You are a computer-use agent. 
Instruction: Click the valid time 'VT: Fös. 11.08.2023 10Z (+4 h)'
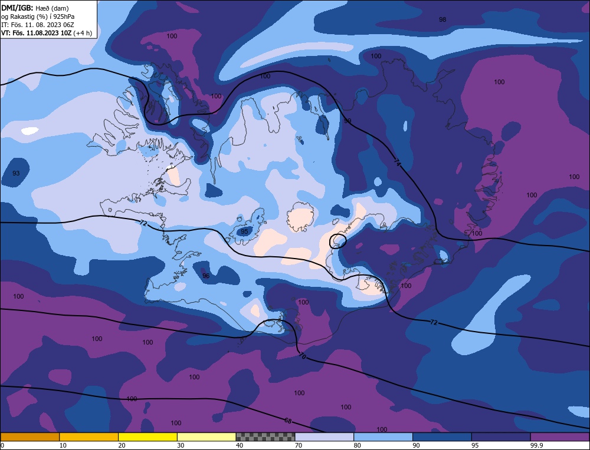47,32
